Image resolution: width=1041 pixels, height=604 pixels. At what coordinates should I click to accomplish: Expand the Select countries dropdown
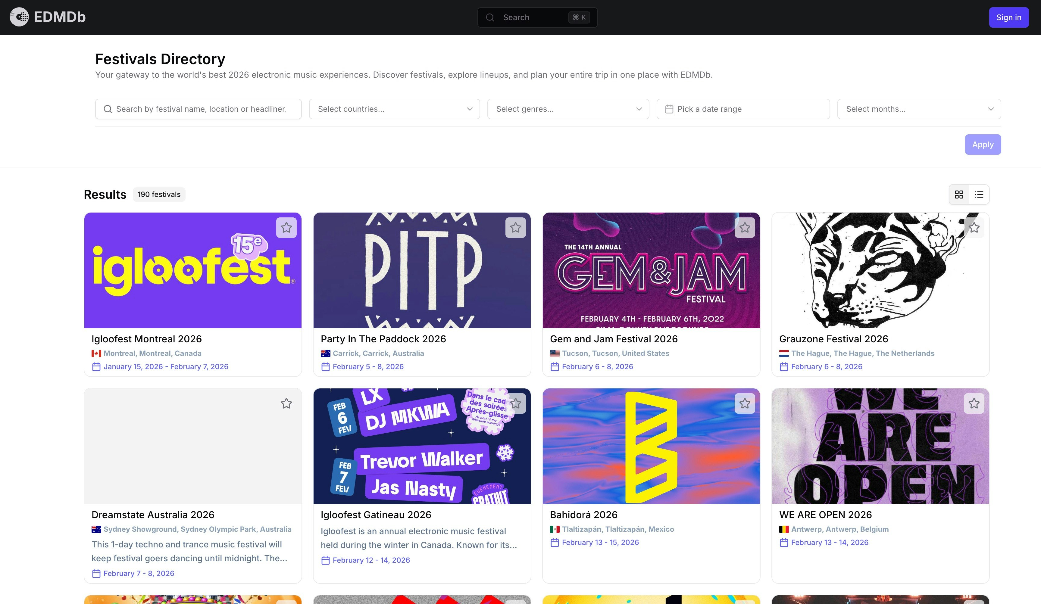[x=394, y=109]
